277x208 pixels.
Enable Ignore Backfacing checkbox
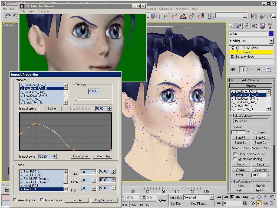tap(235, 159)
